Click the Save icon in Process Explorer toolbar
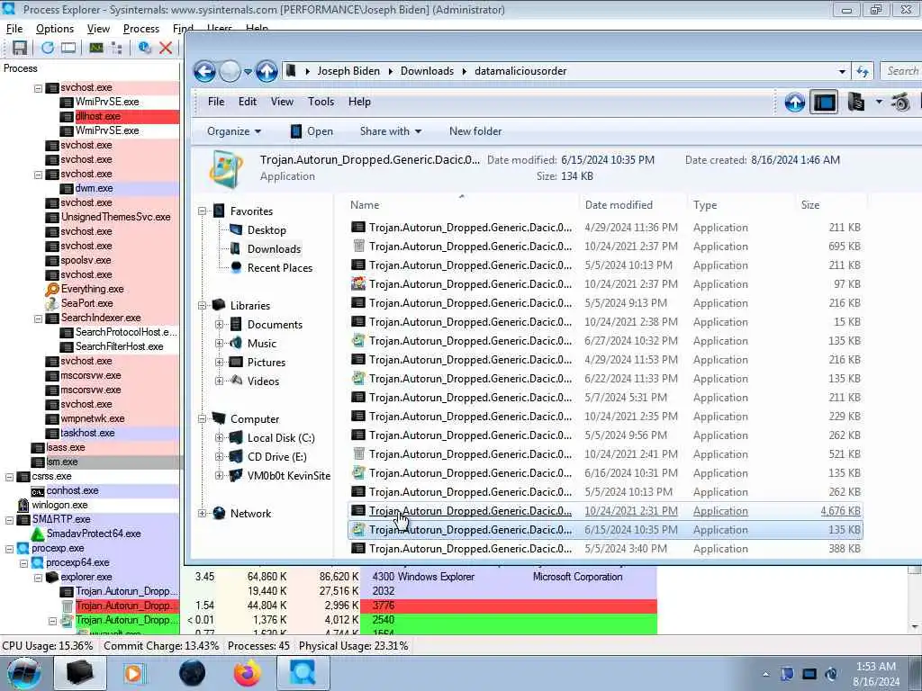The image size is (922, 691). click(x=20, y=49)
